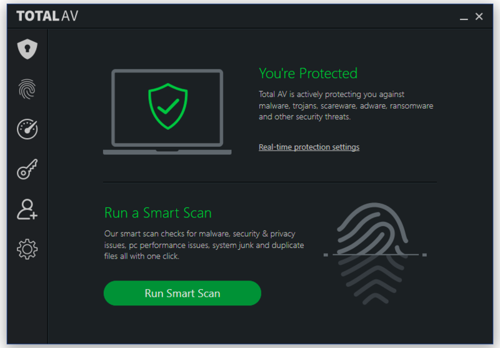This screenshot has height=348, width=500.
Task: Click the smart scan checks description text
Action: coord(204,245)
